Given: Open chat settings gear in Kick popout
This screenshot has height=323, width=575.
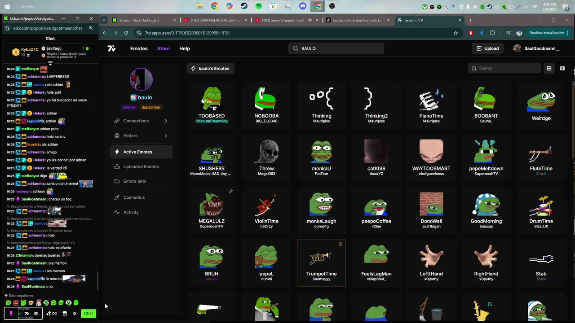Looking at the screenshot, I should point(74,314).
